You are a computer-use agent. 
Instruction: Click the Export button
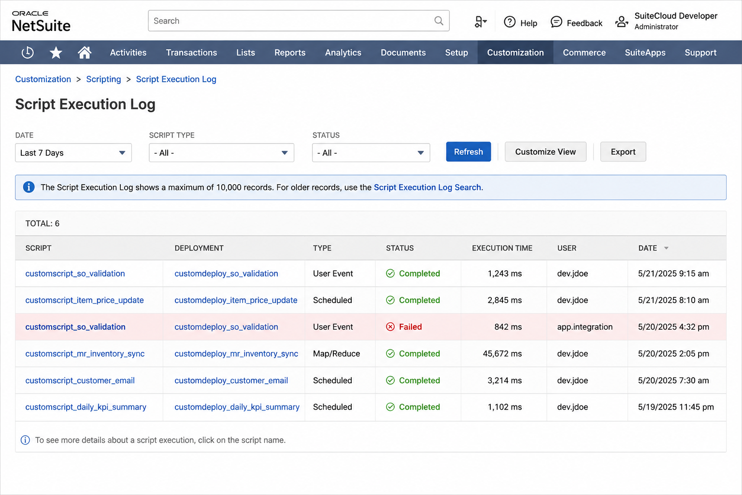[623, 152]
